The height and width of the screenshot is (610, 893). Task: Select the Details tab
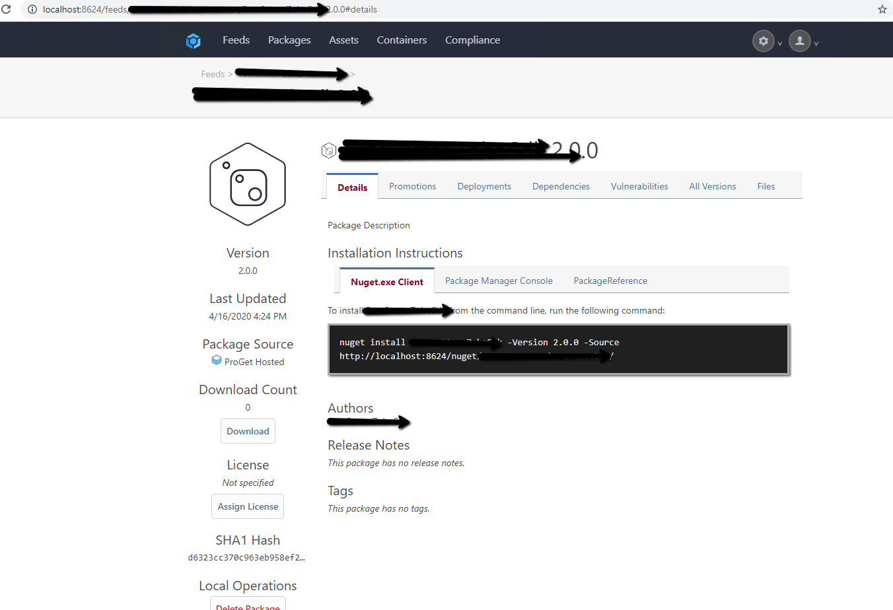[x=352, y=187]
